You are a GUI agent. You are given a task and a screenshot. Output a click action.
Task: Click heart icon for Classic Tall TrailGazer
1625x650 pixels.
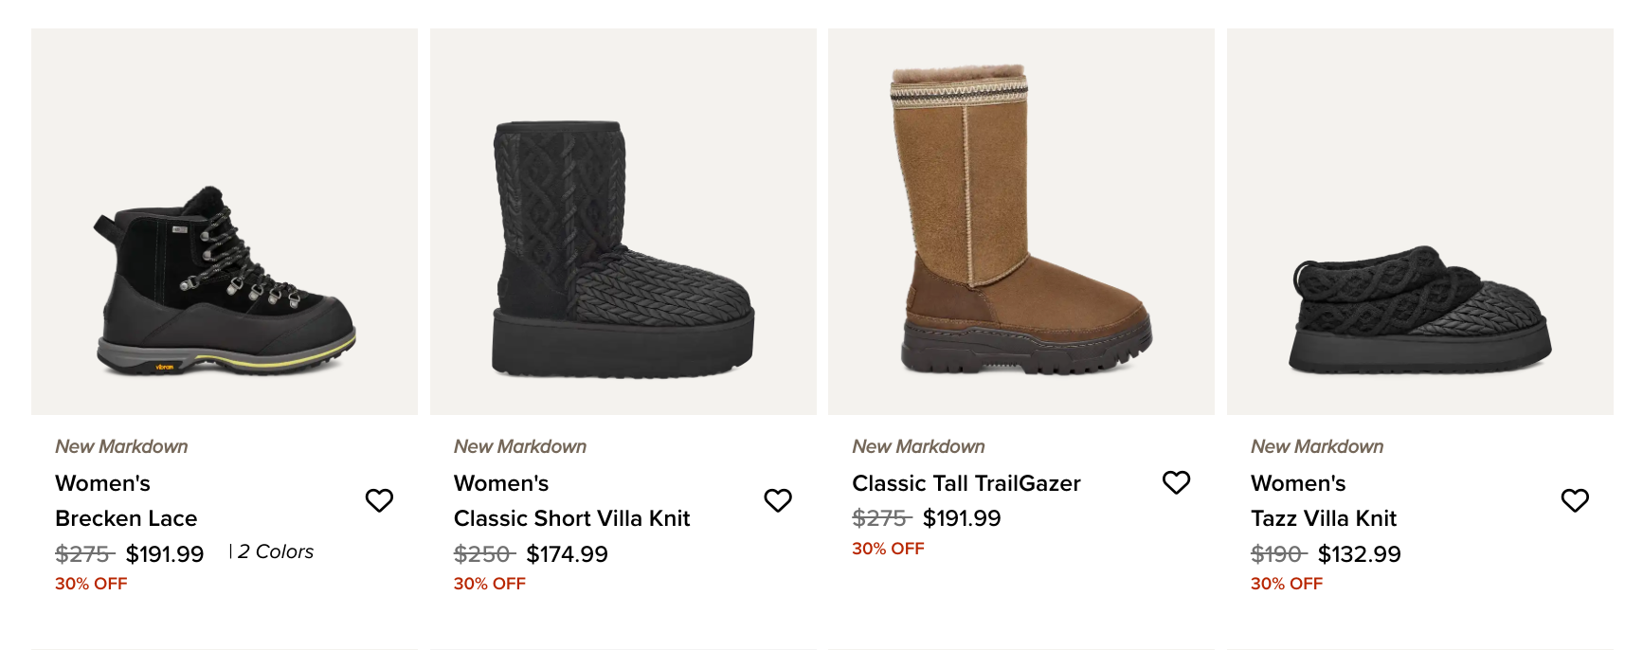1176,483
